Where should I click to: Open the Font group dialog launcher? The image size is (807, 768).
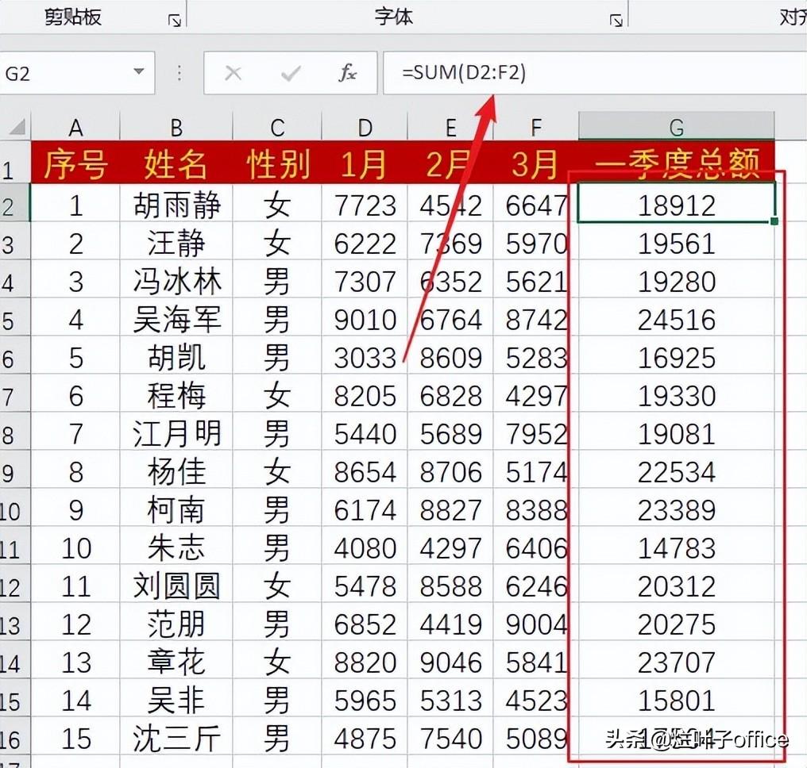(616, 21)
